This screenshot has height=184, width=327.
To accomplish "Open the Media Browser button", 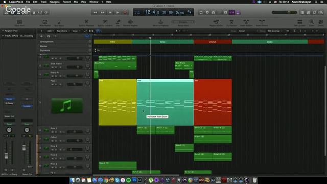I will point(321,12).
